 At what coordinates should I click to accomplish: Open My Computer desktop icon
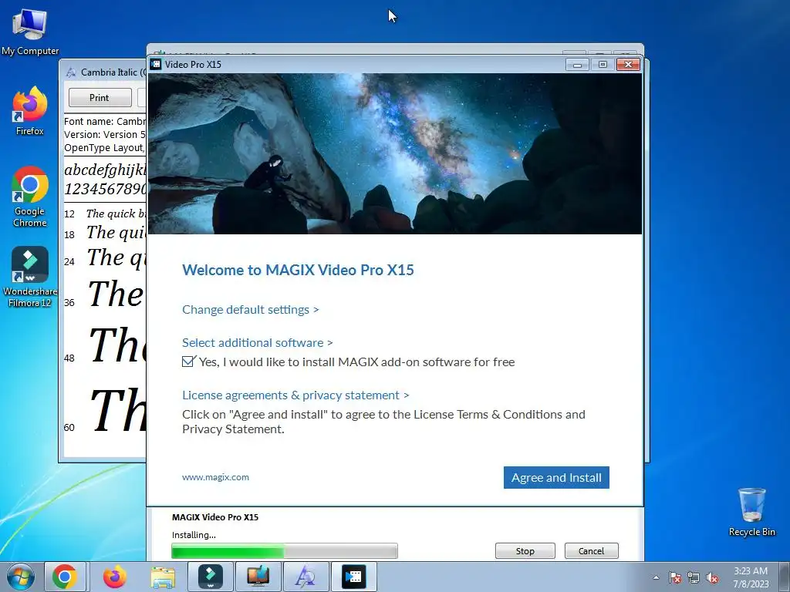30,31
